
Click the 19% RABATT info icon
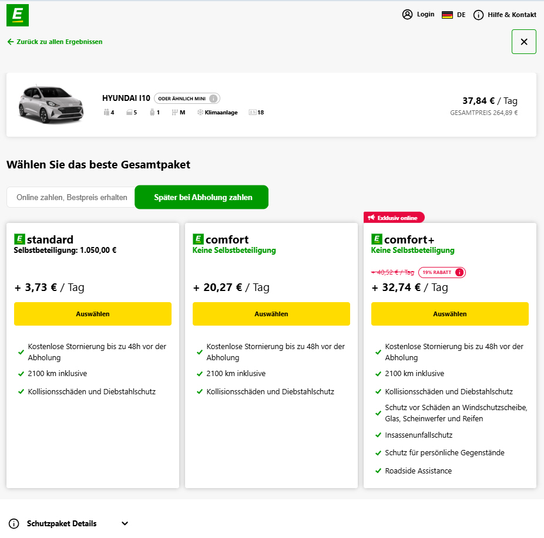click(x=459, y=272)
